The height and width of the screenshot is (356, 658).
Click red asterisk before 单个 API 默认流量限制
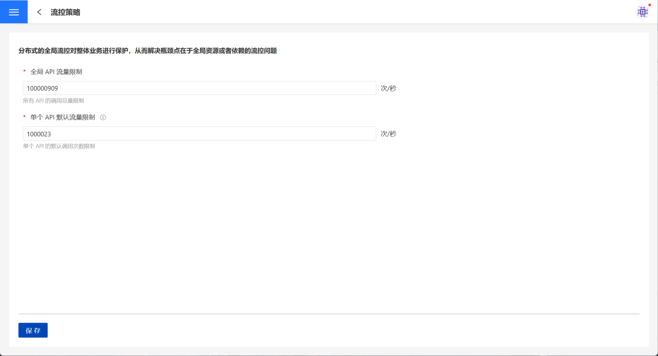(24, 118)
